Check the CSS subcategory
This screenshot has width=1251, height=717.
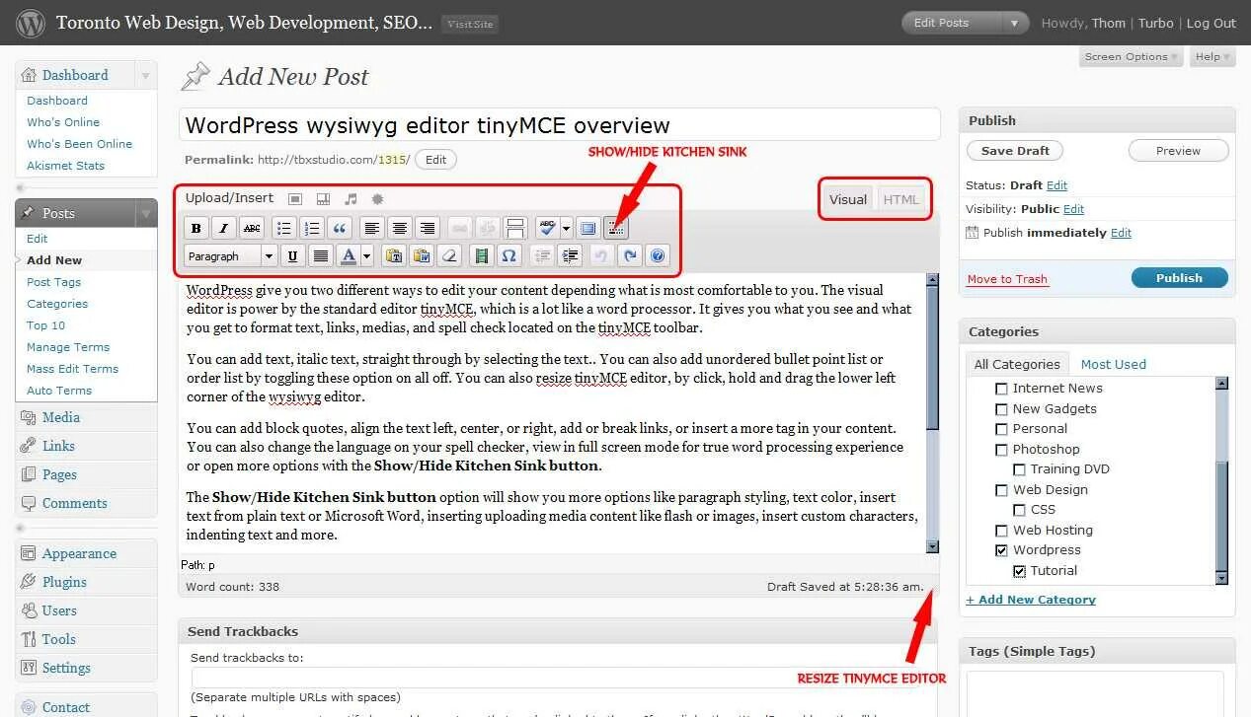click(x=1020, y=510)
